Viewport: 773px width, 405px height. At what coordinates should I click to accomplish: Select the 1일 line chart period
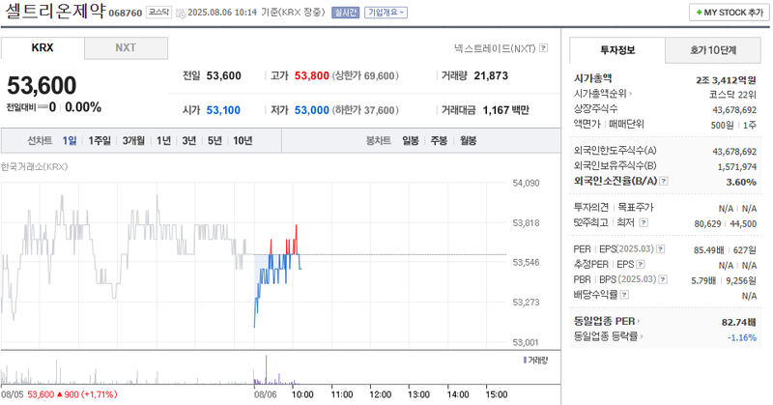click(70, 140)
